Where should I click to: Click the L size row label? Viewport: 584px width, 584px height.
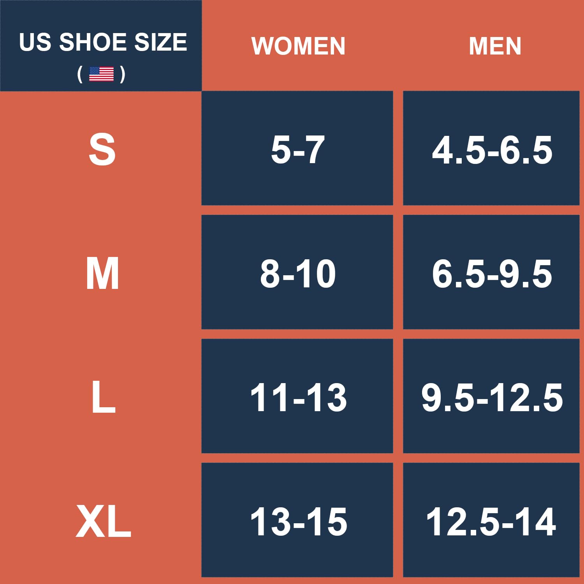point(103,398)
